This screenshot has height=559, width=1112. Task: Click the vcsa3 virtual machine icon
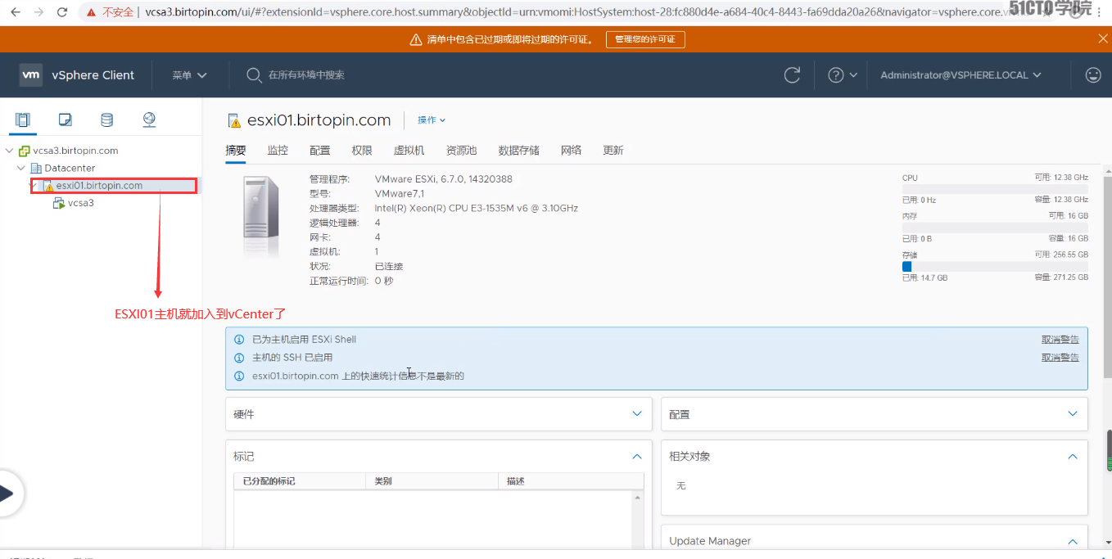click(59, 203)
